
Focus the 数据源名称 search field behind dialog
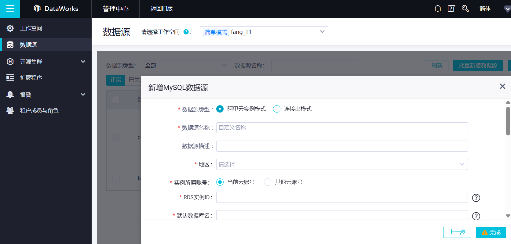click(x=315, y=66)
